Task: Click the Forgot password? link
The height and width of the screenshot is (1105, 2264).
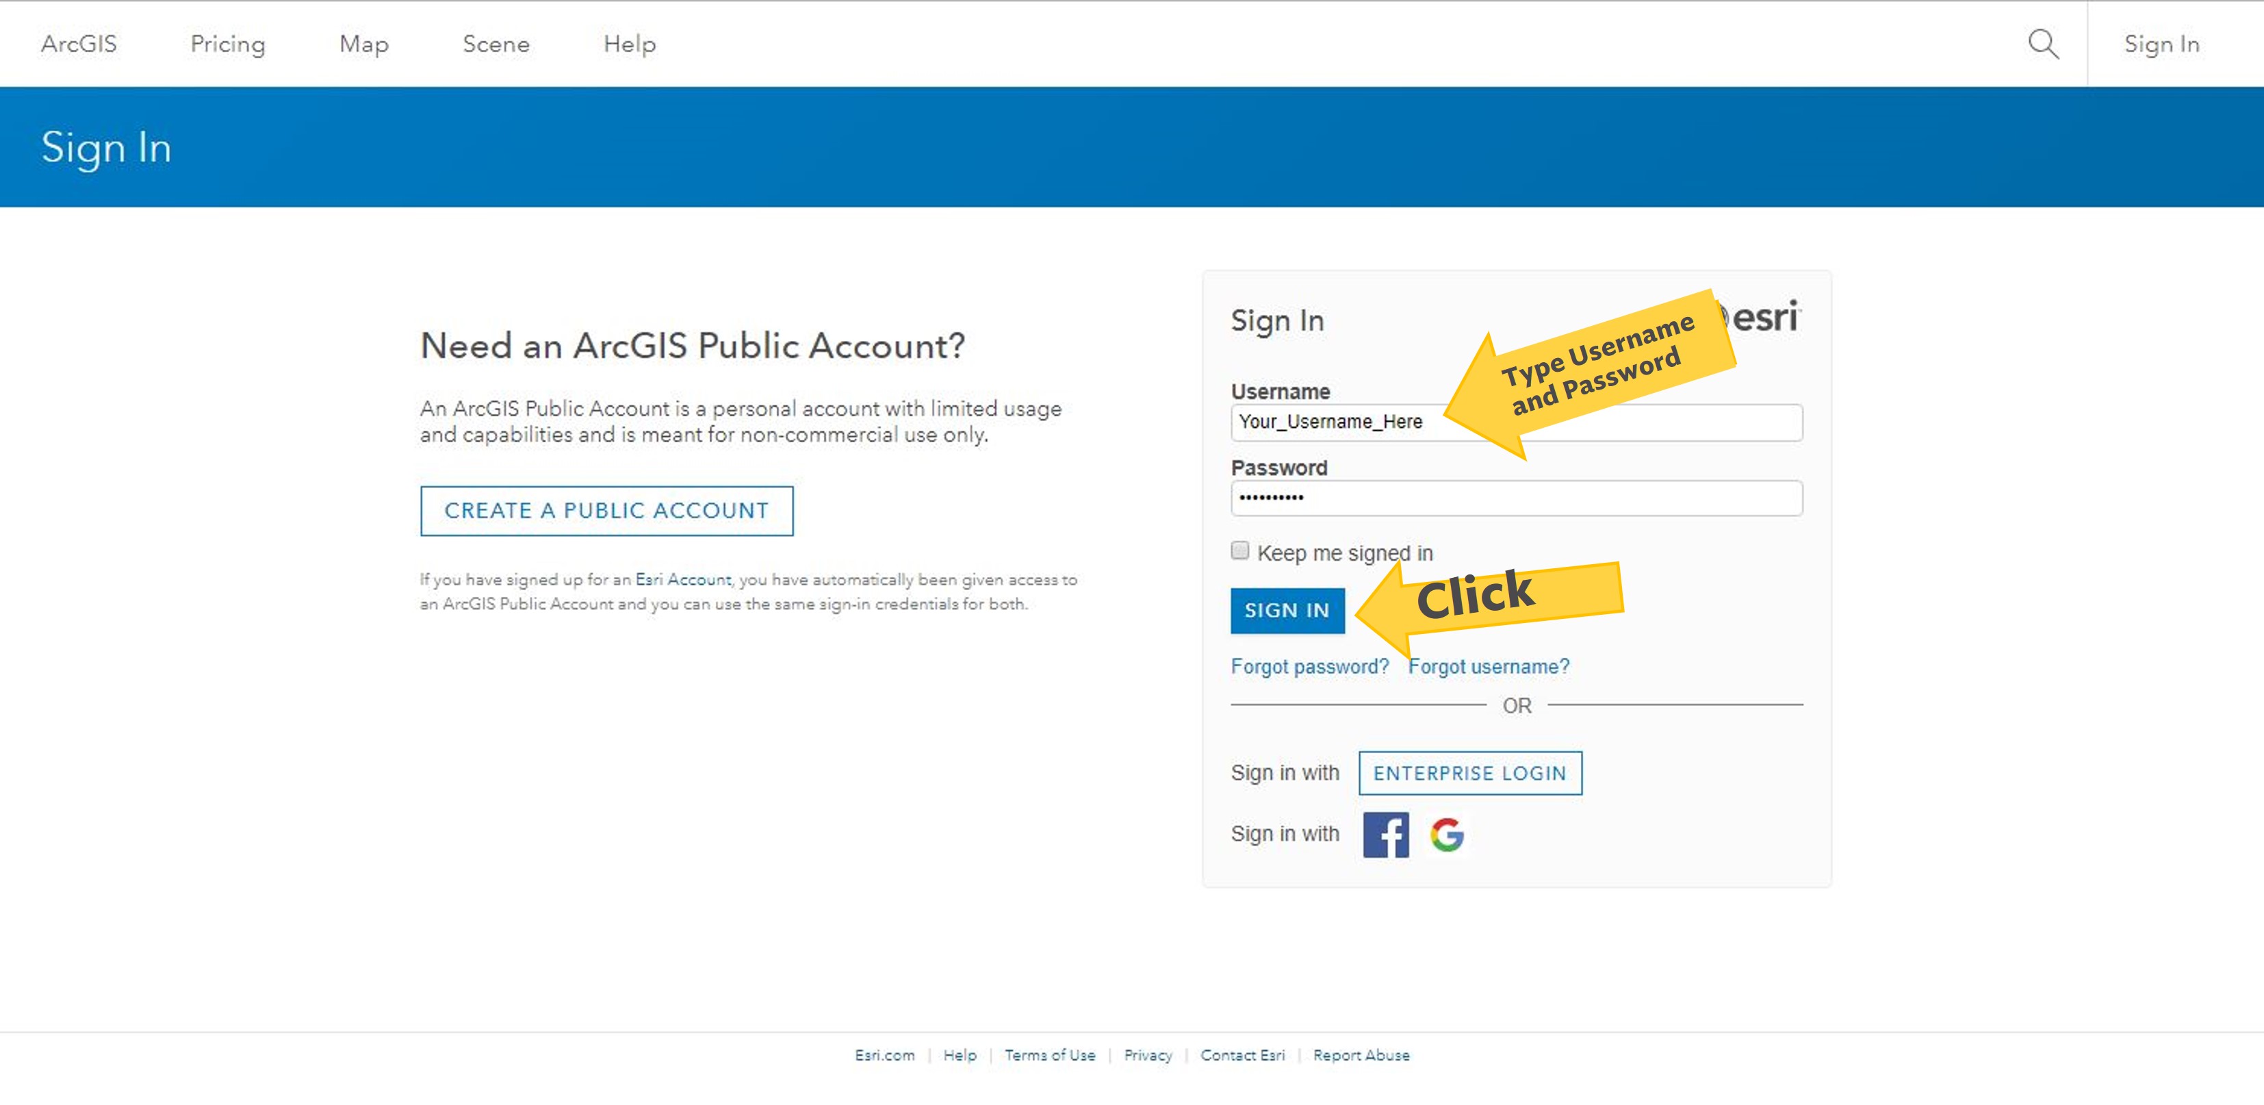Action: click(1309, 666)
